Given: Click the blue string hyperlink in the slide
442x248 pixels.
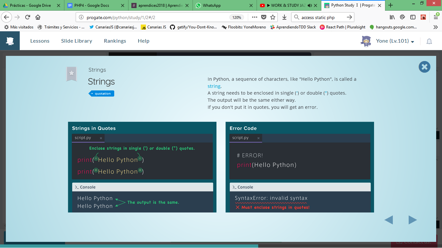Looking at the screenshot, I should coord(214,86).
